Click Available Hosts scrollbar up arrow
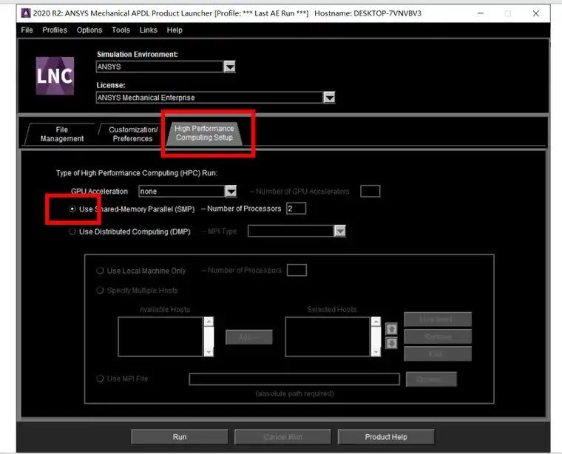The width and height of the screenshot is (562, 454). click(x=209, y=322)
